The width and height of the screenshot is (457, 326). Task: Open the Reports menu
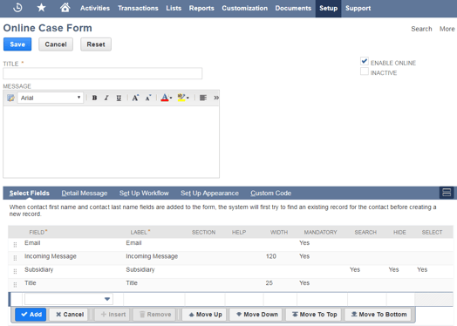(x=201, y=8)
